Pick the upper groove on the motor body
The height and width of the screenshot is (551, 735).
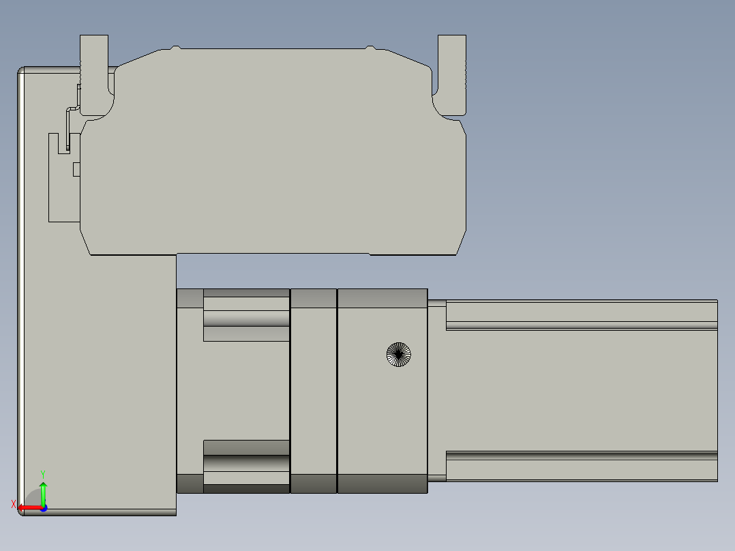tap(580, 325)
